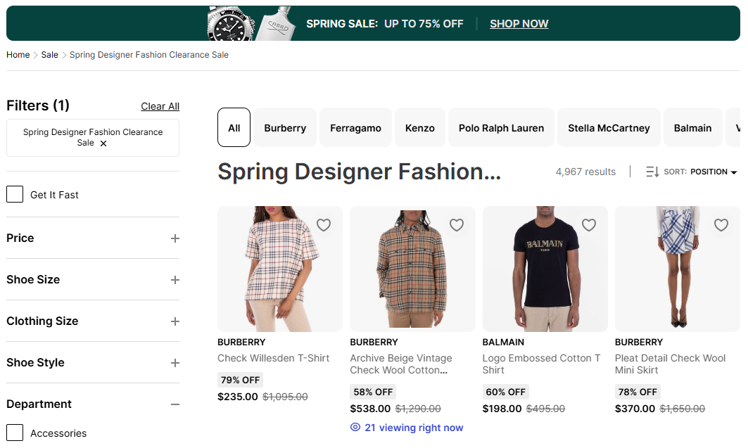Switch to the Polo Ralph Lauren tab
This screenshot has height=448, width=748.
(501, 128)
